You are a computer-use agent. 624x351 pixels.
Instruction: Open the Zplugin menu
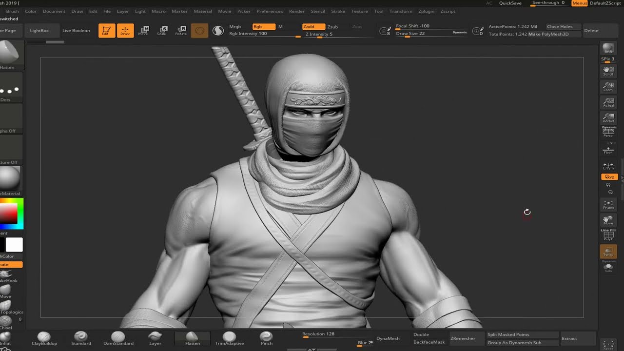pyautogui.click(x=426, y=11)
